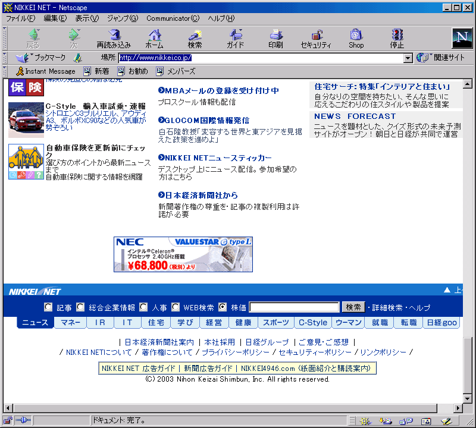This screenshot has width=476, height=428.
Task: Select the 株価 radio button
Action: 223,307
